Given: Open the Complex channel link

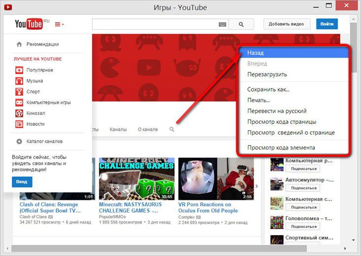Looking at the screenshot, I should 187,217.
